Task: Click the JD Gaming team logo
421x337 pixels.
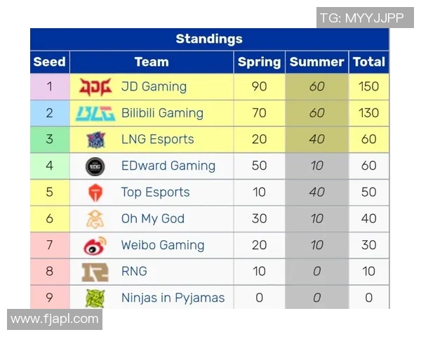Action: [95, 87]
